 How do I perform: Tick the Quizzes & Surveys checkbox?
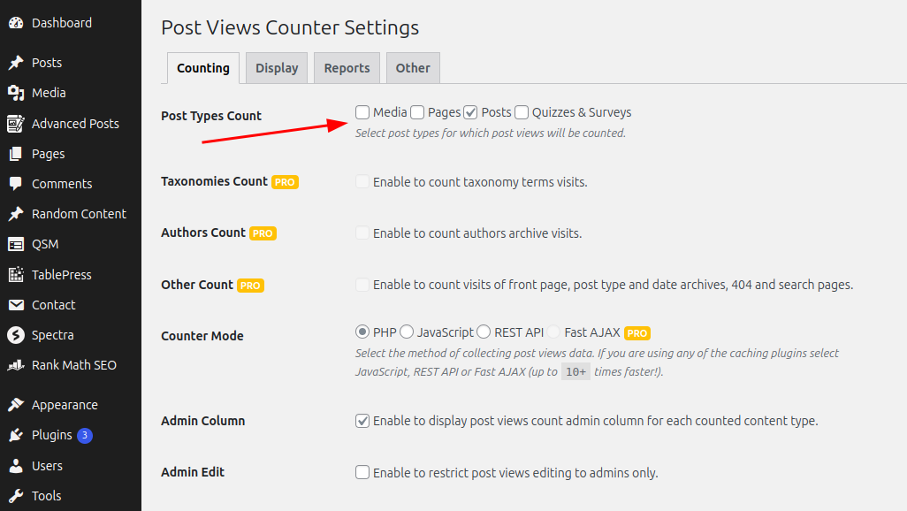[522, 112]
